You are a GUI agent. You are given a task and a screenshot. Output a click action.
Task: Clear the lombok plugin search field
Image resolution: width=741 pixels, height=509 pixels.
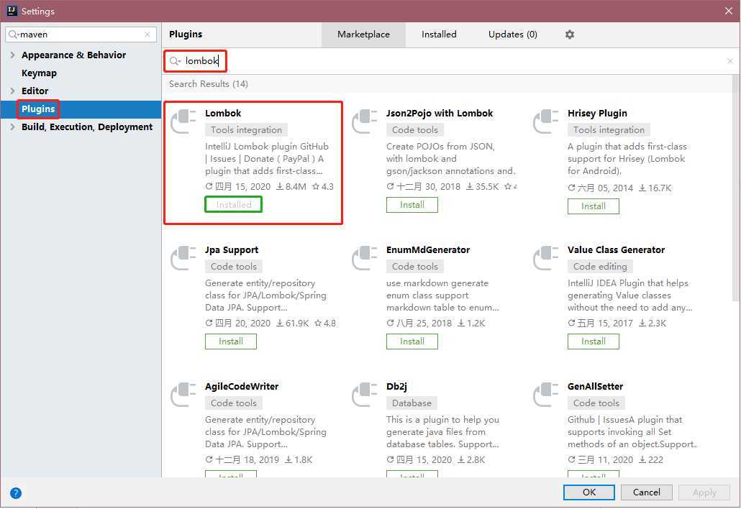pyautogui.click(x=729, y=61)
